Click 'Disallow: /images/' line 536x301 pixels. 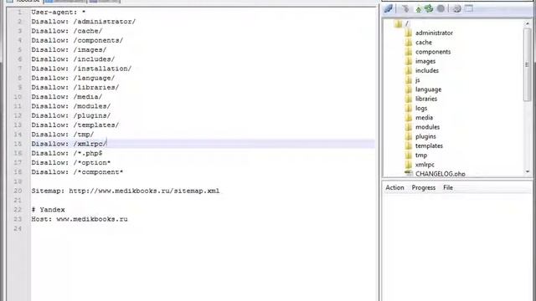69,50
